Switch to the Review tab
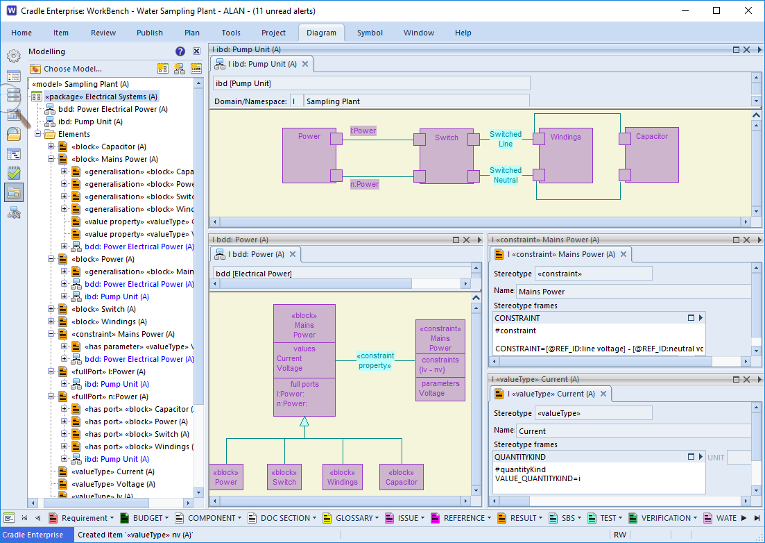This screenshot has height=543, width=765. point(103,33)
